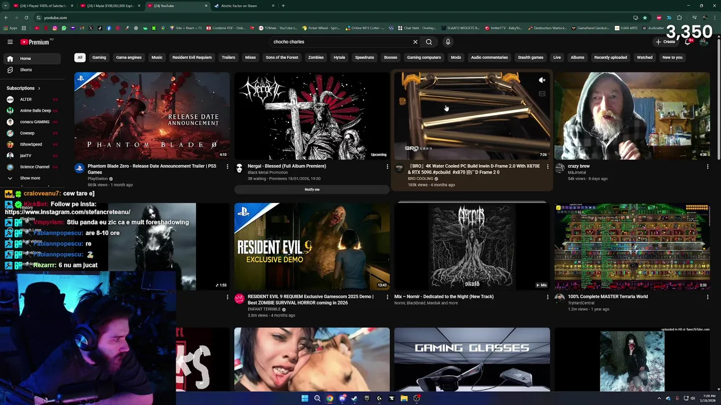Select the Recently uploaded chip
The image size is (721, 405).
coord(611,57)
